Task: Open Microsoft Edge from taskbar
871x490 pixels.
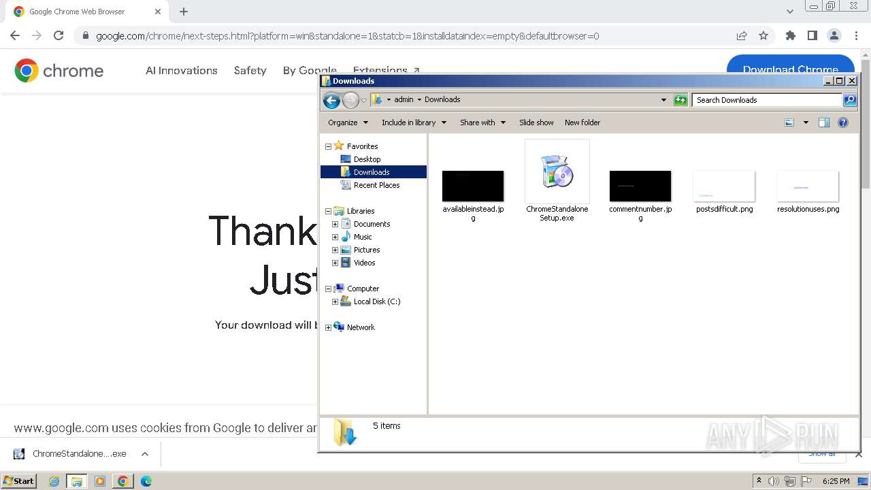Action: 146,480
